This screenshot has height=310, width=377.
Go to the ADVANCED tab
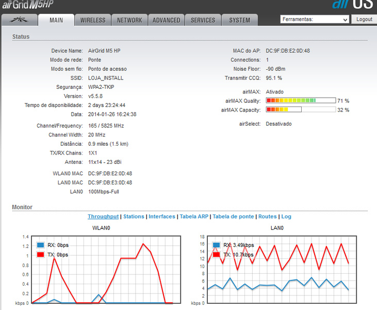[x=167, y=20]
